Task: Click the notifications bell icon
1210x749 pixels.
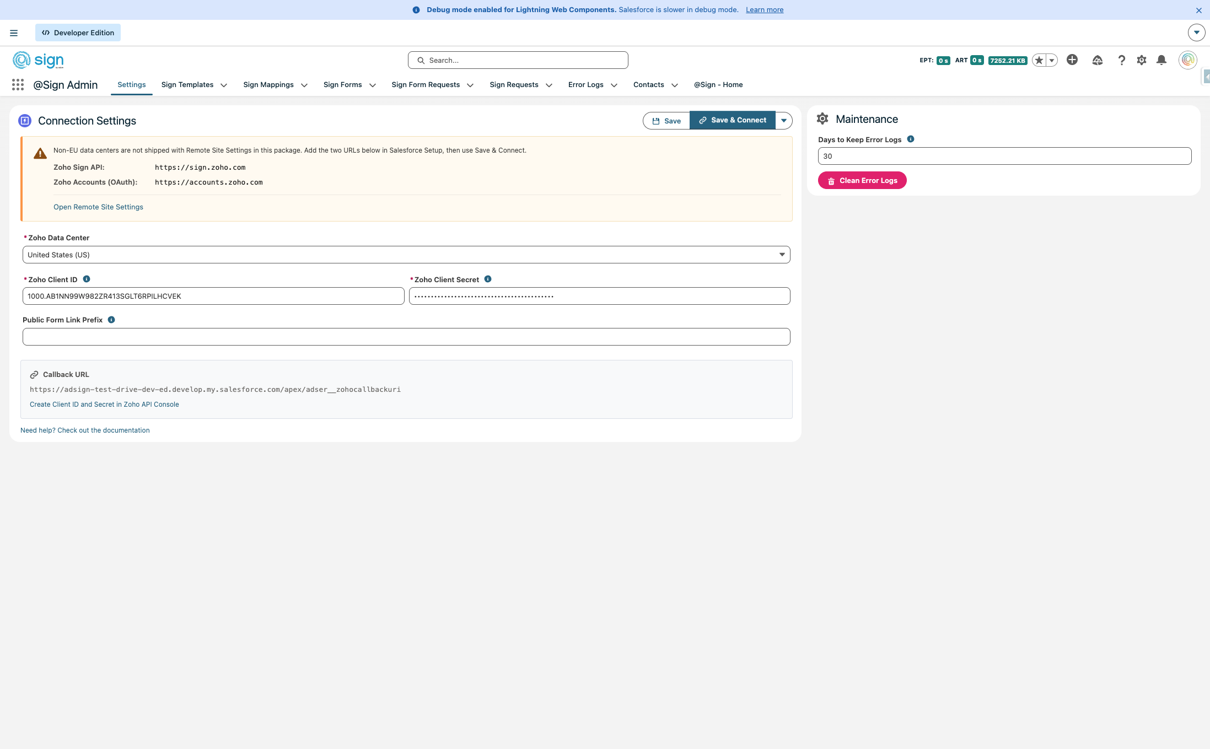Action: tap(1161, 60)
